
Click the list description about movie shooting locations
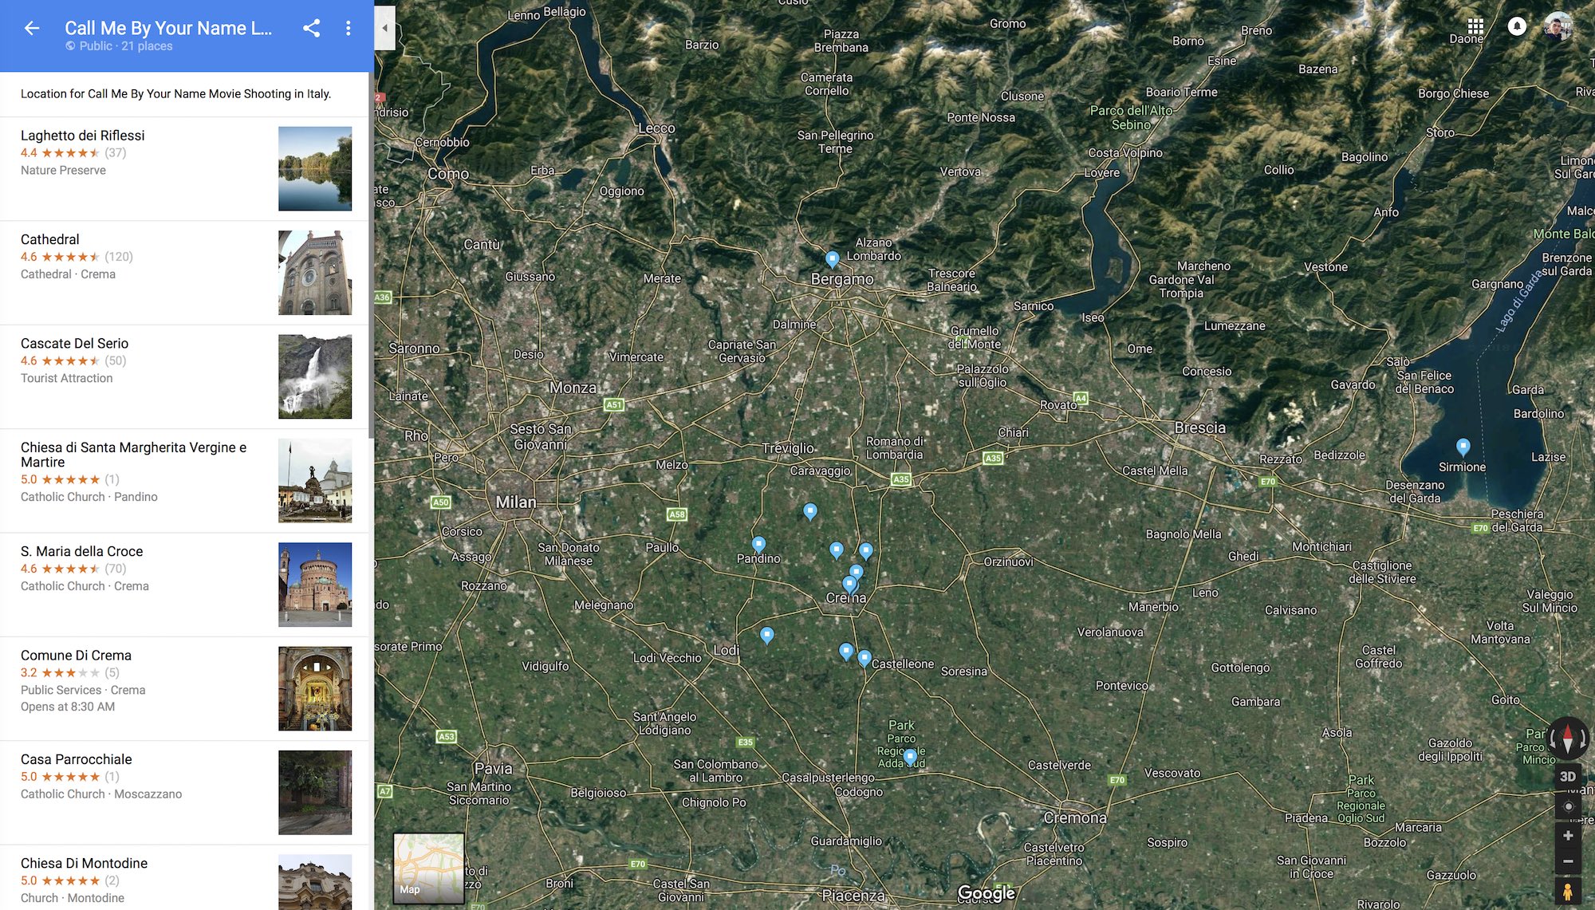(x=175, y=94)
